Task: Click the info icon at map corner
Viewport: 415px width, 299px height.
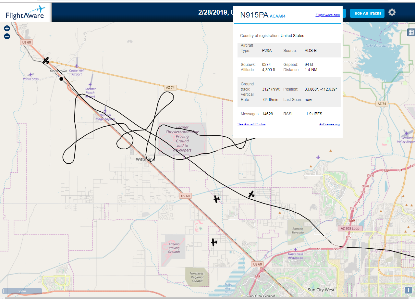Action: (x=408, y=290)
